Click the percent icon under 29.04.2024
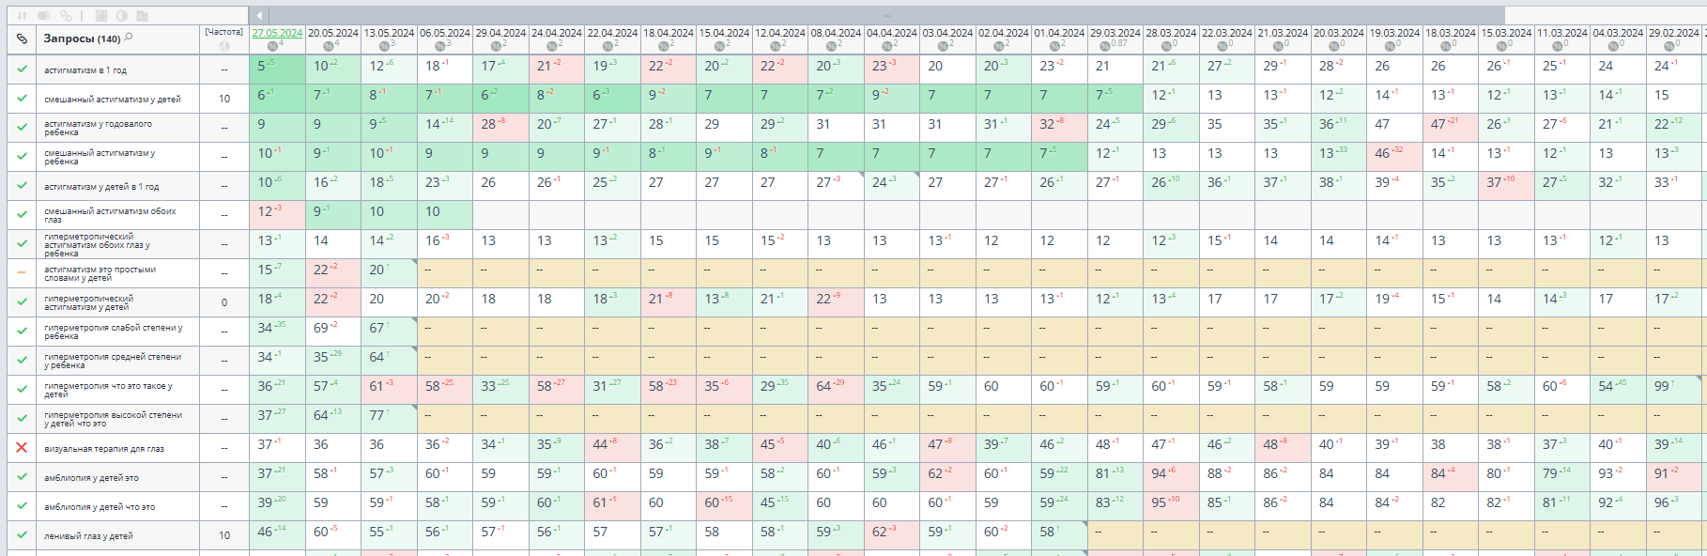This screenshot has width=1707, height=556. click(x=496, y=46)
